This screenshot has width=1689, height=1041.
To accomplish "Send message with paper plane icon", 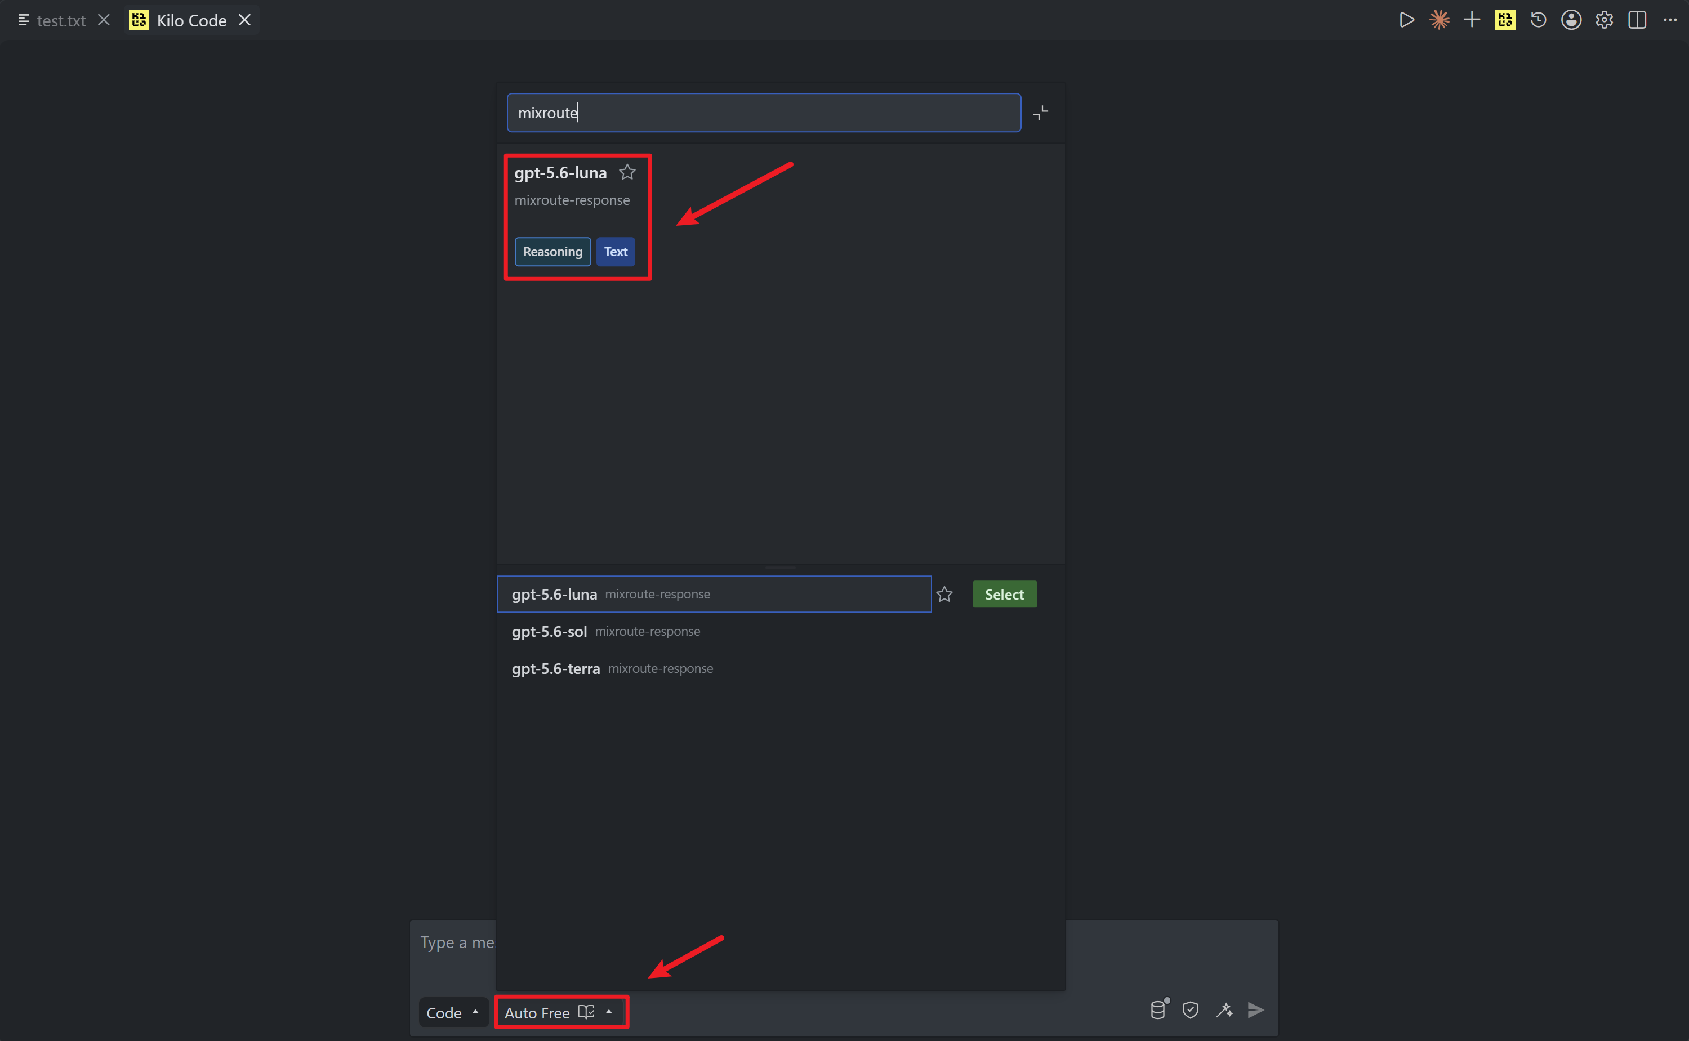I will coord(1256,1010).
